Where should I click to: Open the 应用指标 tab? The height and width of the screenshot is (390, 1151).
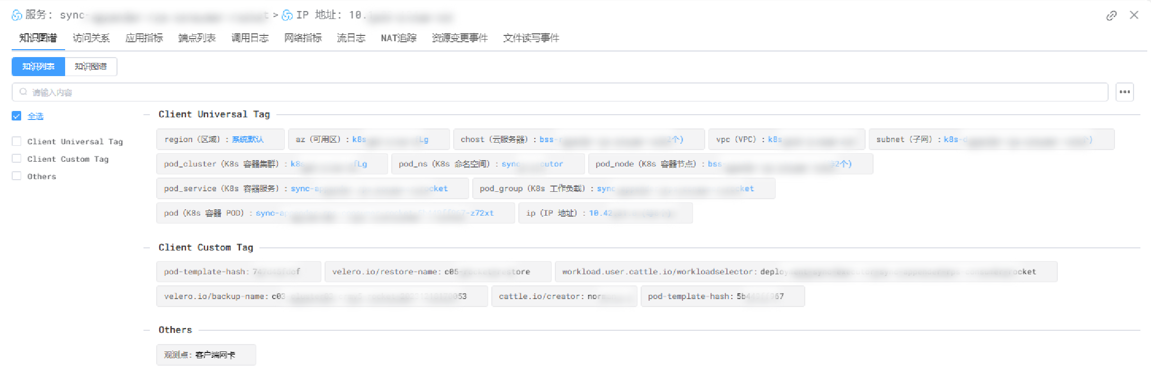[x=144, y=38]
